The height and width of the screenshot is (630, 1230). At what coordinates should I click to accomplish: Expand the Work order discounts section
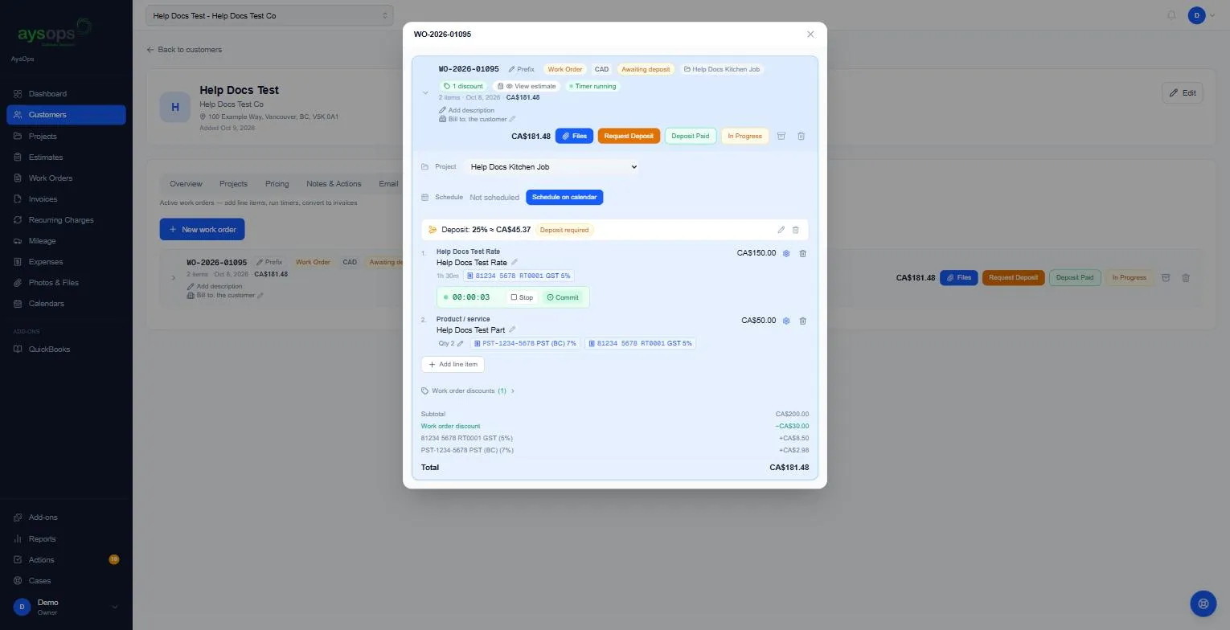coord(468,391)
